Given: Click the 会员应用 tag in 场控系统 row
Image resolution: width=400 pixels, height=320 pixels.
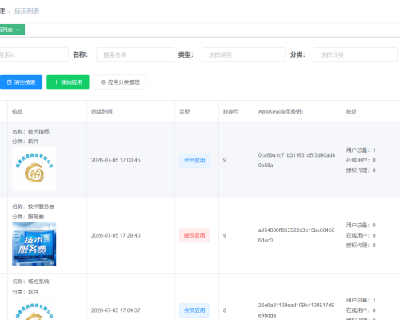Looking at the screenshot, I should pyautogui.click(x=194, y=310).
